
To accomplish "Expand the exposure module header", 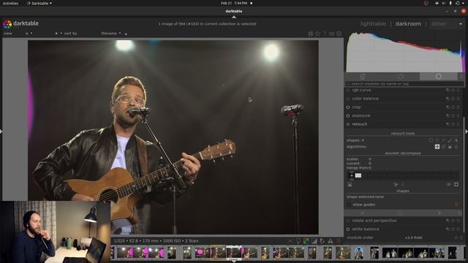I will tap(361, 115).
